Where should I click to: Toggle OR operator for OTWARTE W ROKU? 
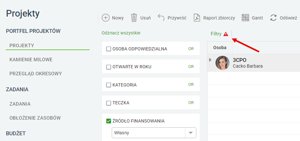point(191,67)
